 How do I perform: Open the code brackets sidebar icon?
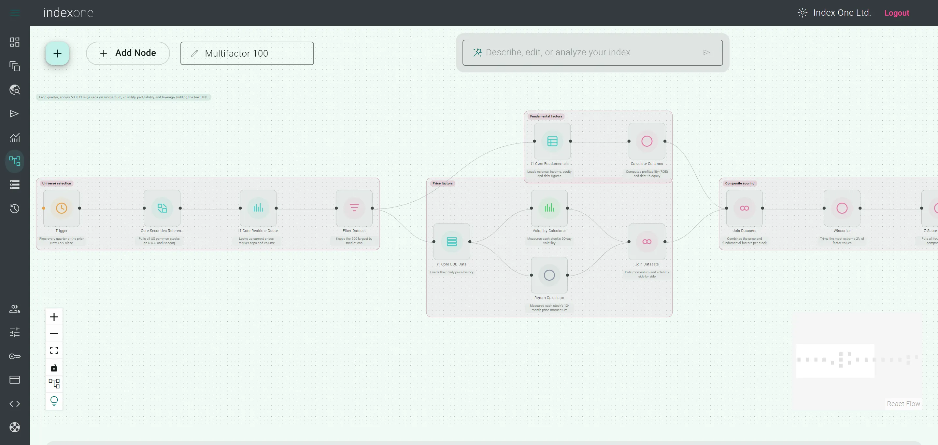15,404
